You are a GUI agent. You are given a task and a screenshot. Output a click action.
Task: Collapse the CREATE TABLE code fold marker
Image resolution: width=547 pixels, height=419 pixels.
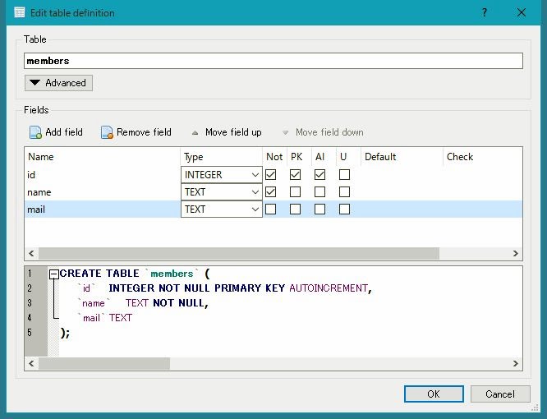click(x=53, y=274)
